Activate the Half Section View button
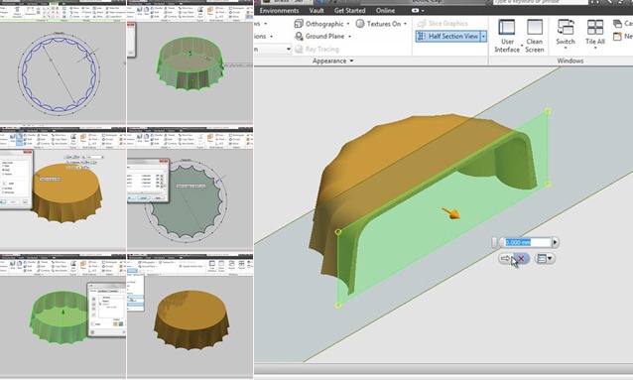 [x=448, y=37]
